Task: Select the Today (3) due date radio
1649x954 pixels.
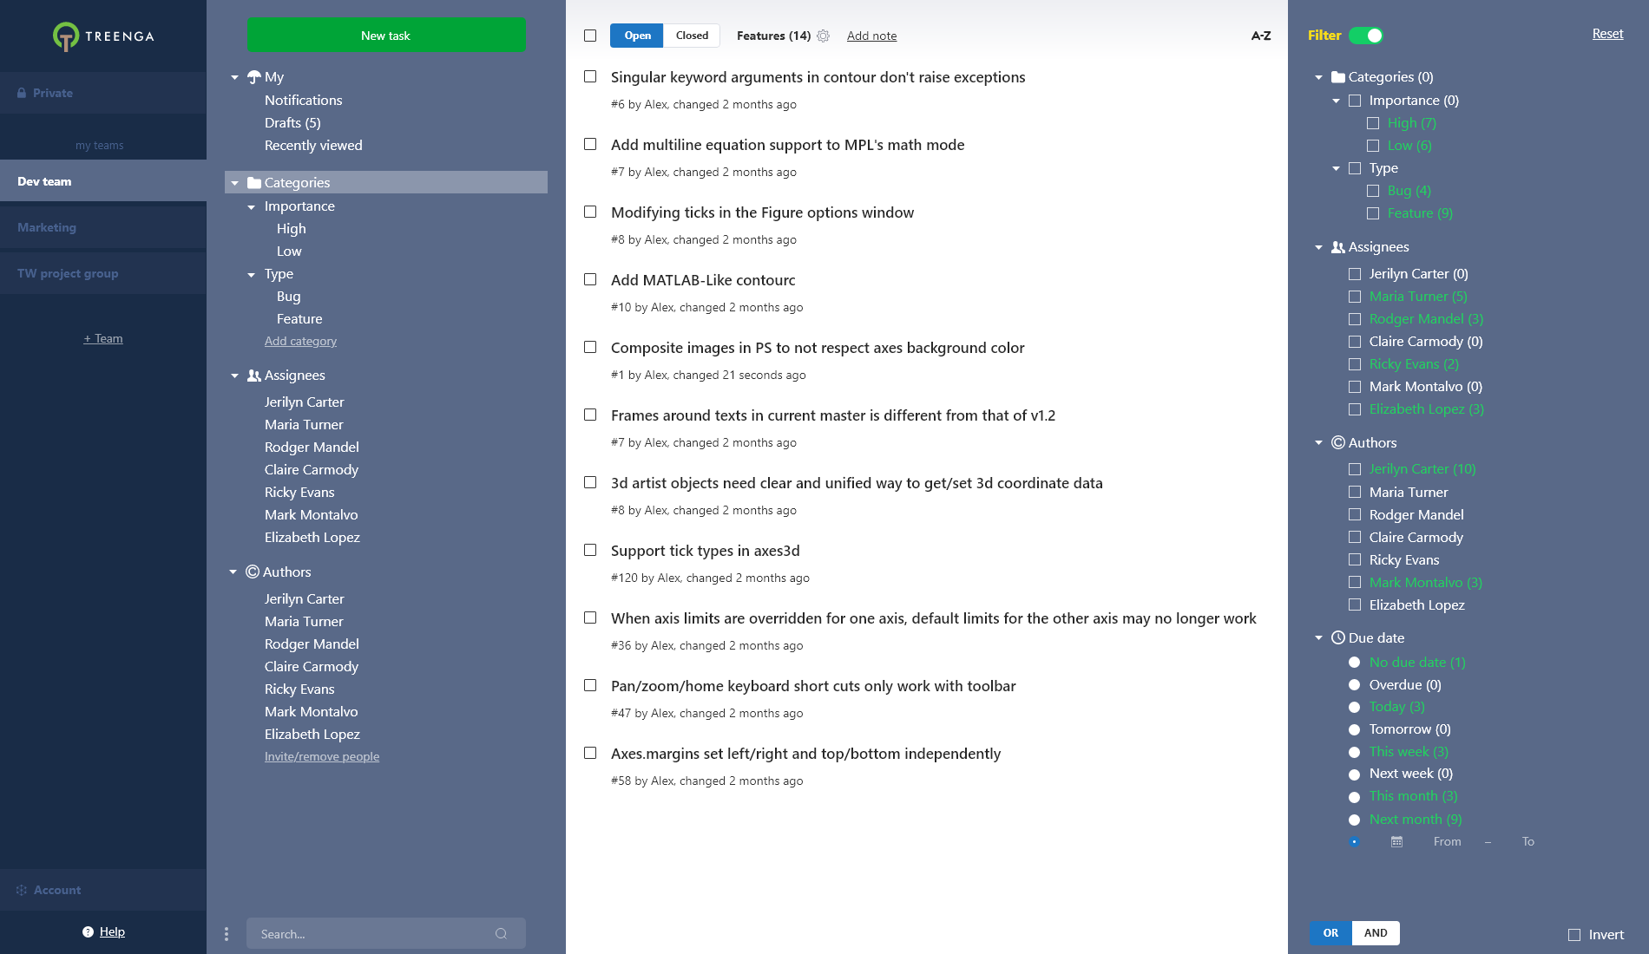Action: tap(1354, 708)
